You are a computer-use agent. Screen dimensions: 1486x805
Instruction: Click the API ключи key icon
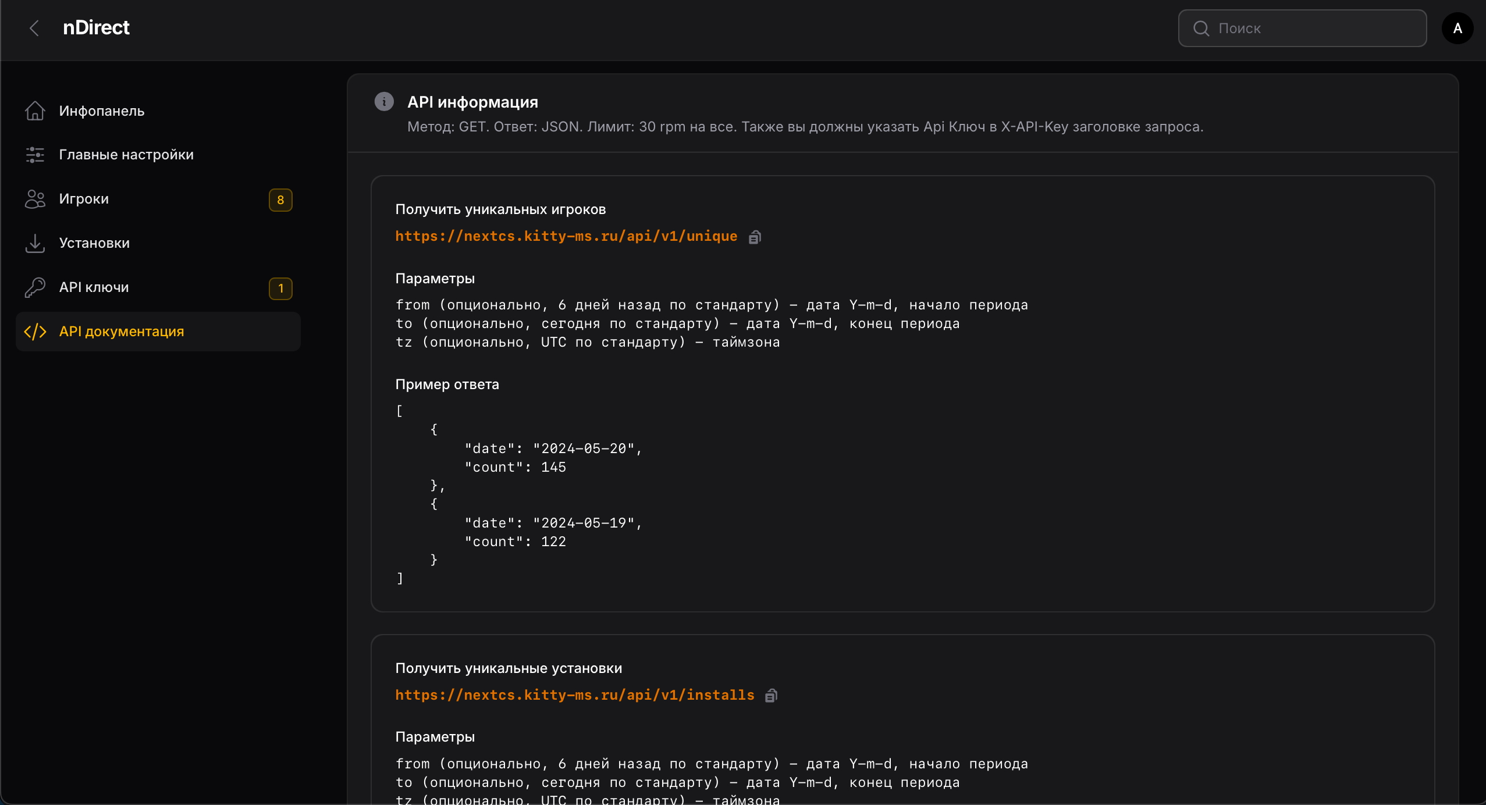pos(35,287)
